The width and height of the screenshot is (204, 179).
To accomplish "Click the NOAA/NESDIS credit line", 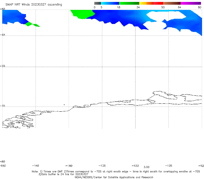I will pos(114,177).
